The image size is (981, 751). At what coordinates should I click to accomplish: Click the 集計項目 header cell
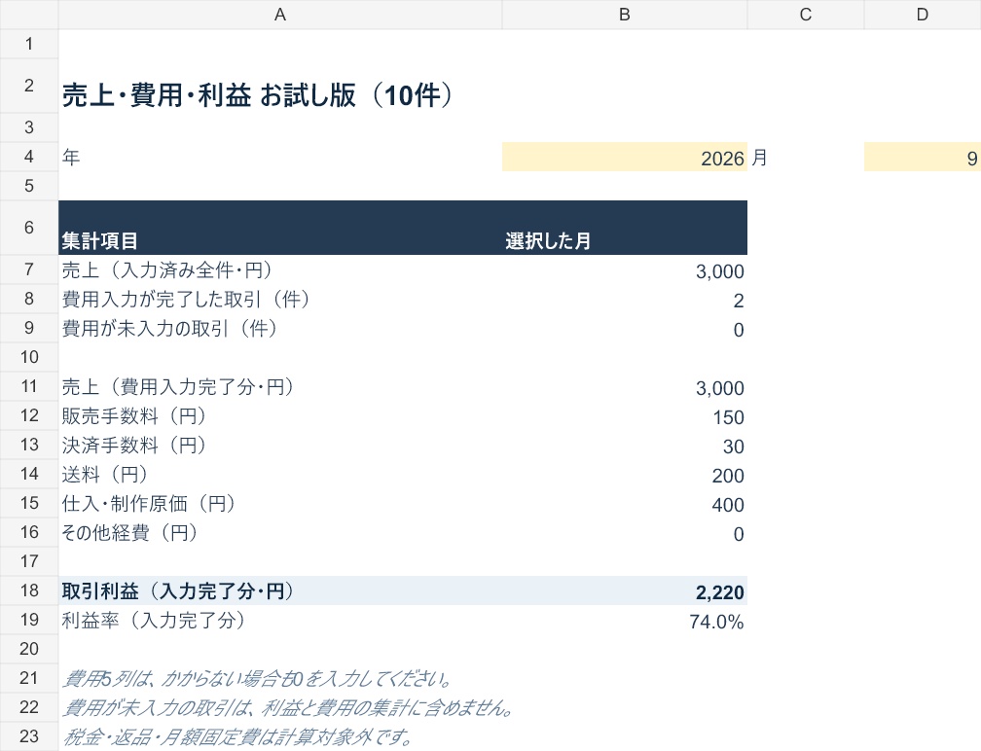tap(279, 228)
